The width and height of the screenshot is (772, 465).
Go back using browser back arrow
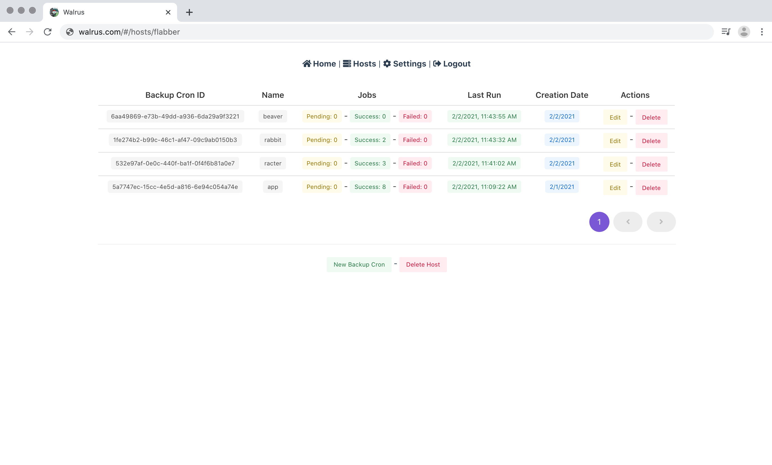click(x=11, y=32)
